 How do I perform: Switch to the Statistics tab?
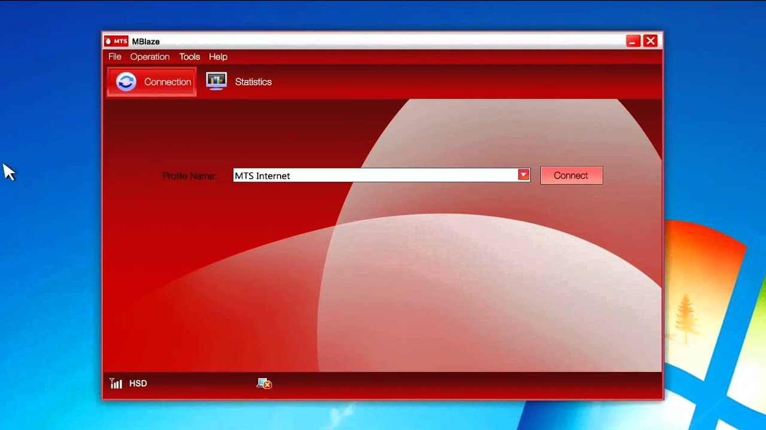239,82
